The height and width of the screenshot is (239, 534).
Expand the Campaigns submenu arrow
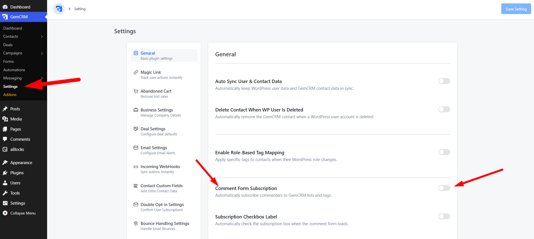click(x=42, y=53)
